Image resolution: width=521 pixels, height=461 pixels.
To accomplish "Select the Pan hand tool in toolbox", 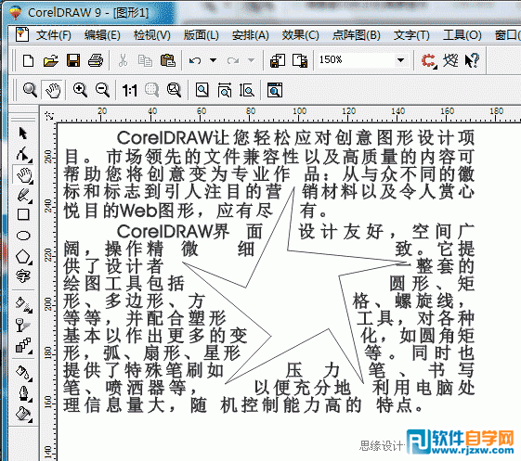I will (23, 174).
